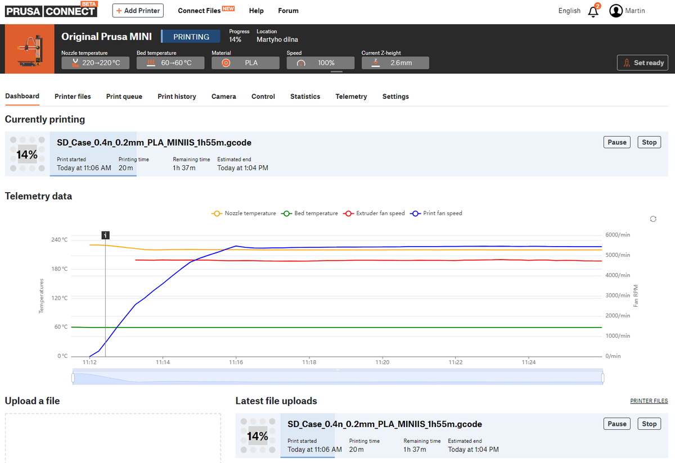The image size is (675, 463).
Task: Switch to the Camera tab
Action: point(224,97)
